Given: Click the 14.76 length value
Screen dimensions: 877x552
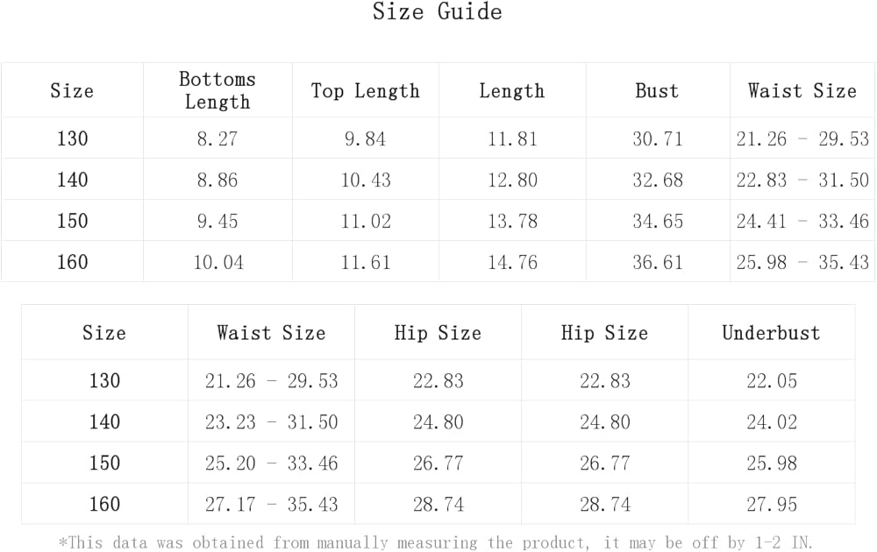Looking at the screenshot, I should [x=512, y=262].
